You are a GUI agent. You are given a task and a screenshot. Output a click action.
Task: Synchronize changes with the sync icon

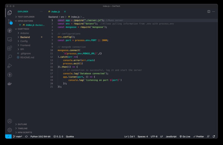pos(26,136)
